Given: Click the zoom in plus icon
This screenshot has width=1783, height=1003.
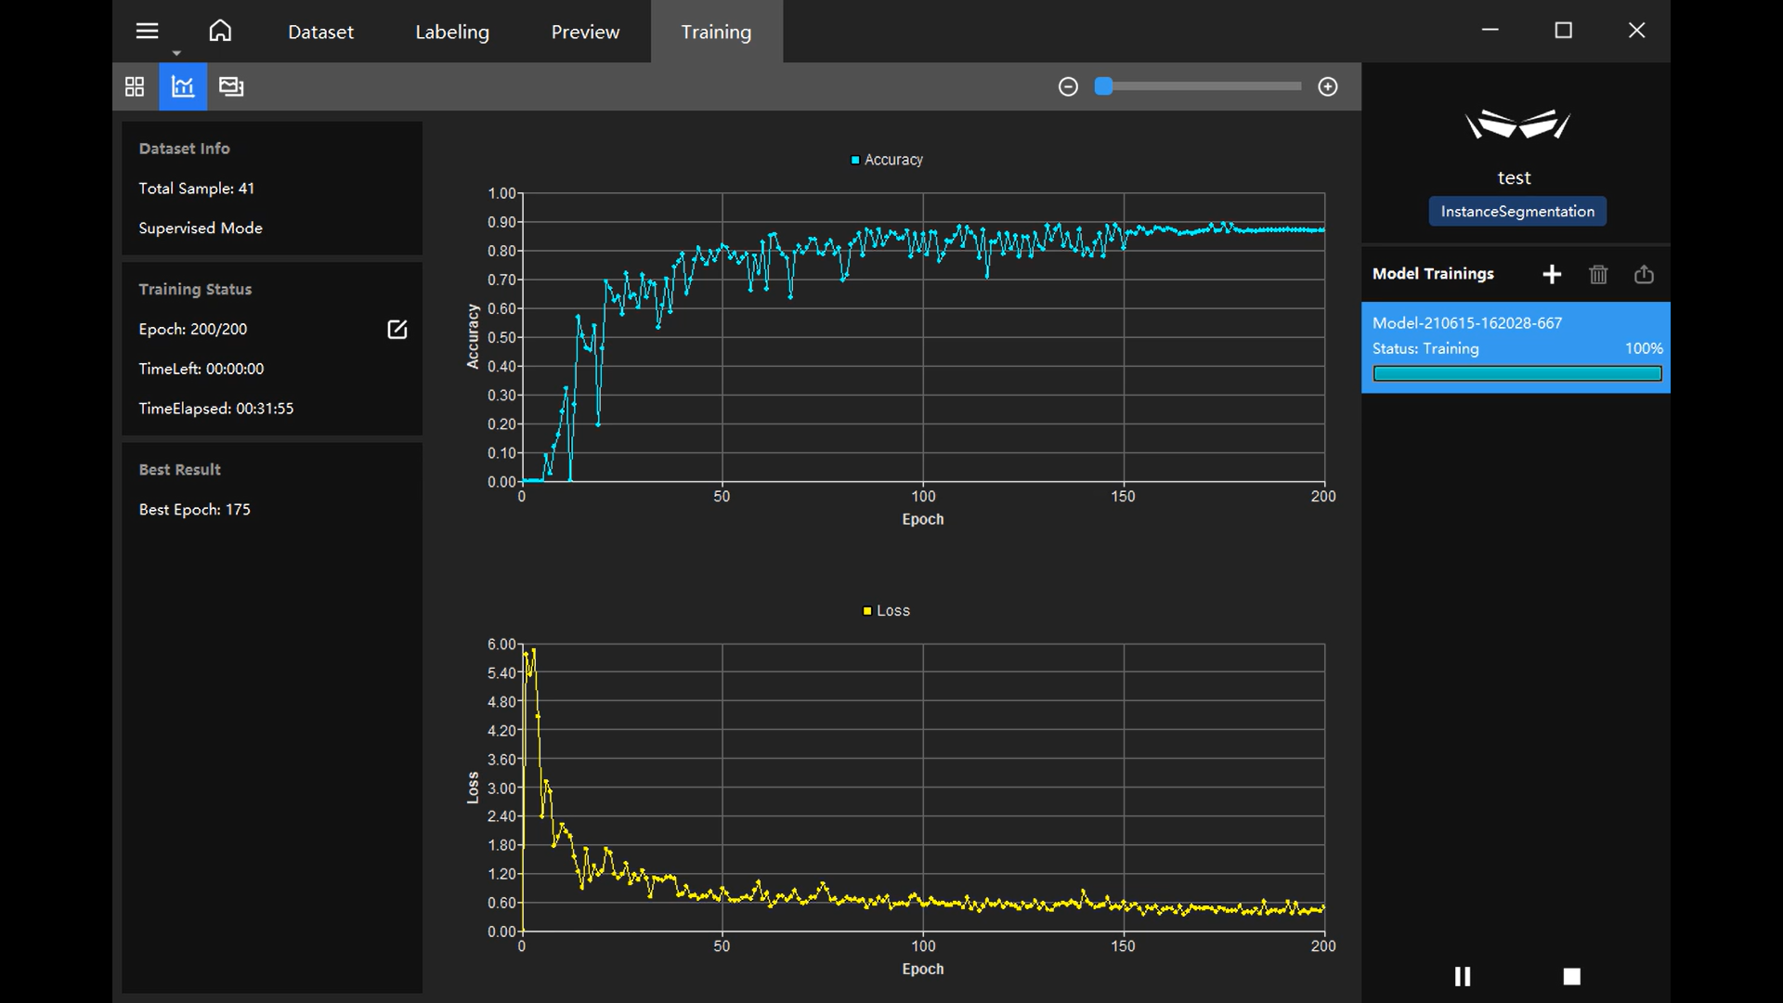Looking at the screenshot, I should (1328, 86).
